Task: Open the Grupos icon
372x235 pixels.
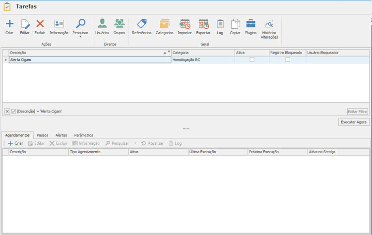Action: (x=120, y=23)
